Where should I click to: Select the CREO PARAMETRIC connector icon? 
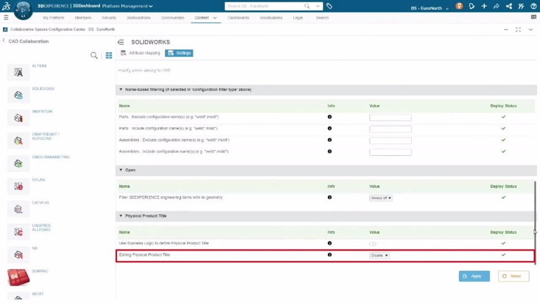pyautogui.click(x=18, y=163)
